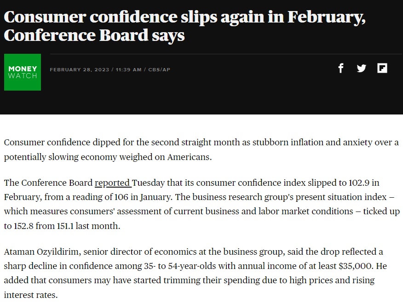Click the "Conference Board says" headline line

(x=94, y=35)
